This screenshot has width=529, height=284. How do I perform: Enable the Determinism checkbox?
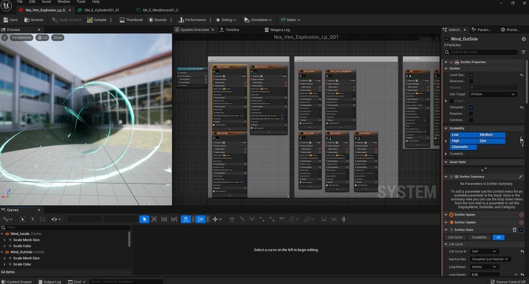tap(471, 81)
